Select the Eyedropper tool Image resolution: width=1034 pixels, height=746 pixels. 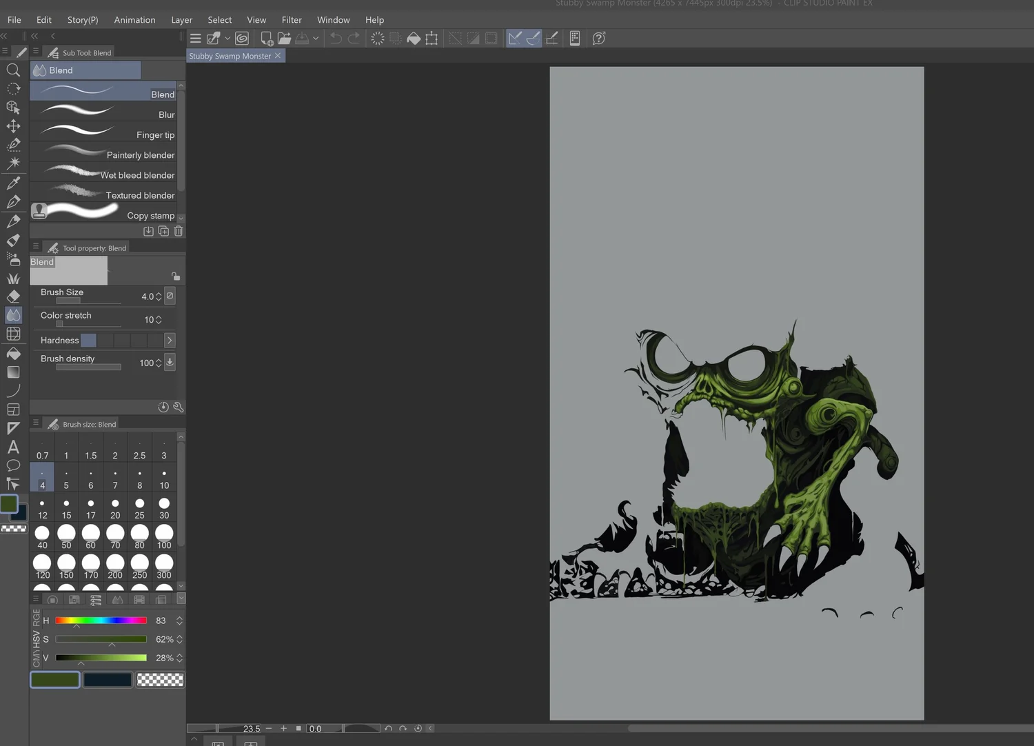click(x=13, y=183)
